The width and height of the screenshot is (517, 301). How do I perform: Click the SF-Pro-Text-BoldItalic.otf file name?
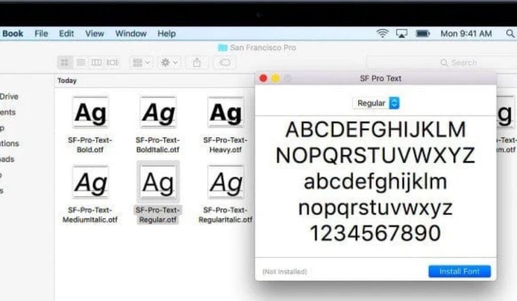point(158,145)
